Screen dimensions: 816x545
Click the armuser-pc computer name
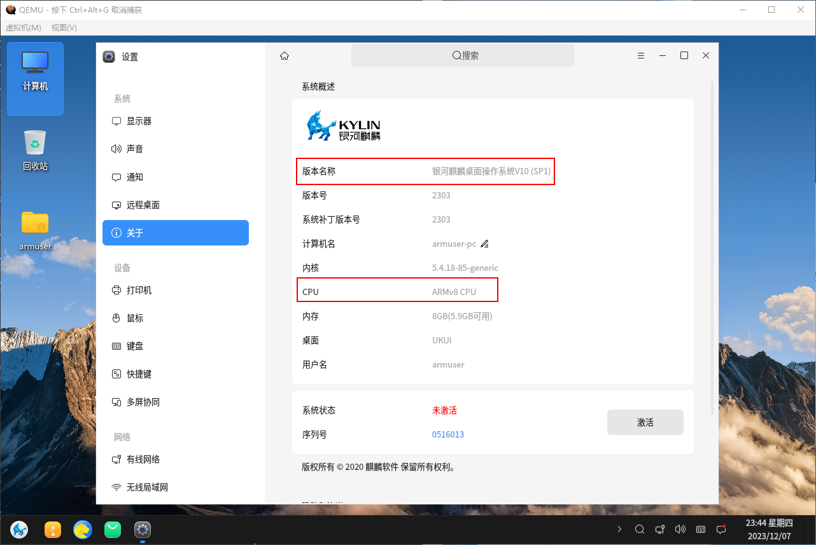[454, 244]
